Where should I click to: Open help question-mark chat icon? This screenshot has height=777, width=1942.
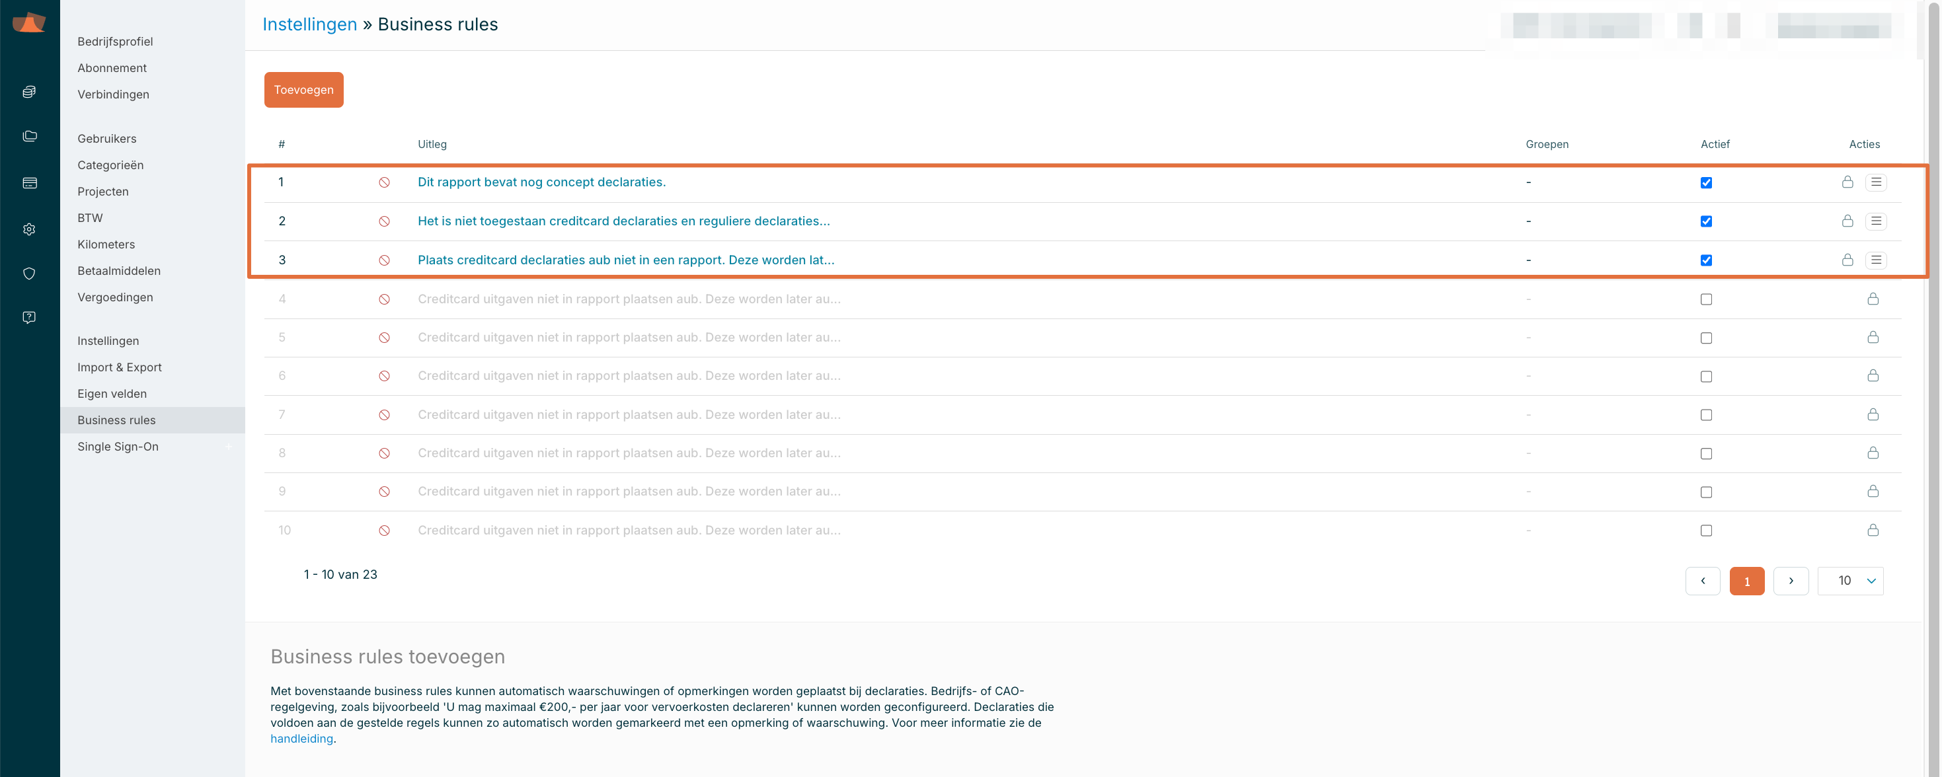[x=29, y=317]
